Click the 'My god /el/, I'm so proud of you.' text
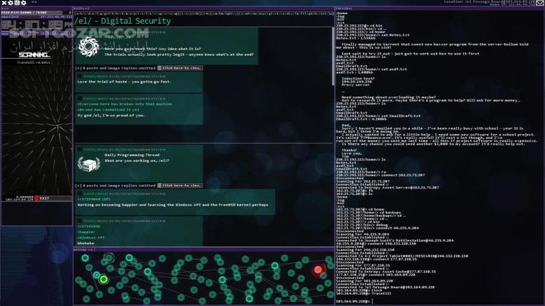The width and height of the screenshot is (545, 306). point(111,115)
